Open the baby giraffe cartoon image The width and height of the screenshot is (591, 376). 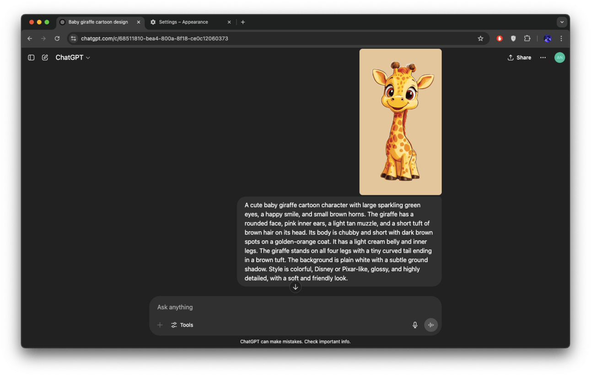tap(400, 122)
